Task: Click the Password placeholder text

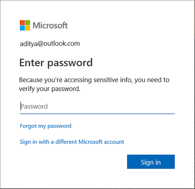Action: 34,106
